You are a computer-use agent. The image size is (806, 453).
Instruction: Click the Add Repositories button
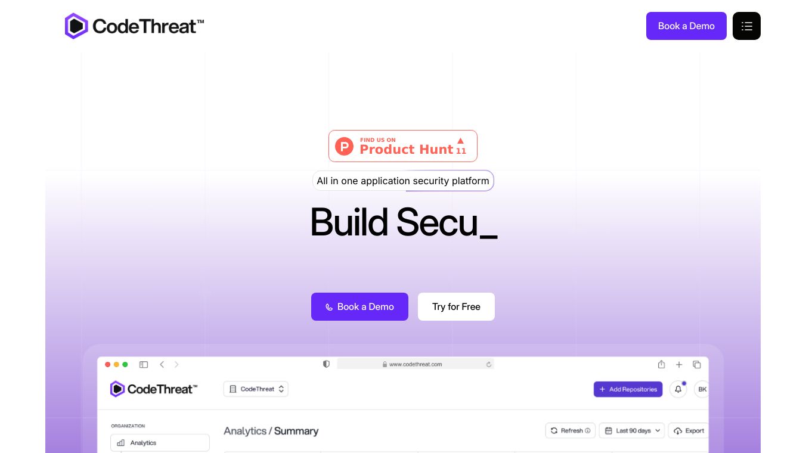(628, 389)
